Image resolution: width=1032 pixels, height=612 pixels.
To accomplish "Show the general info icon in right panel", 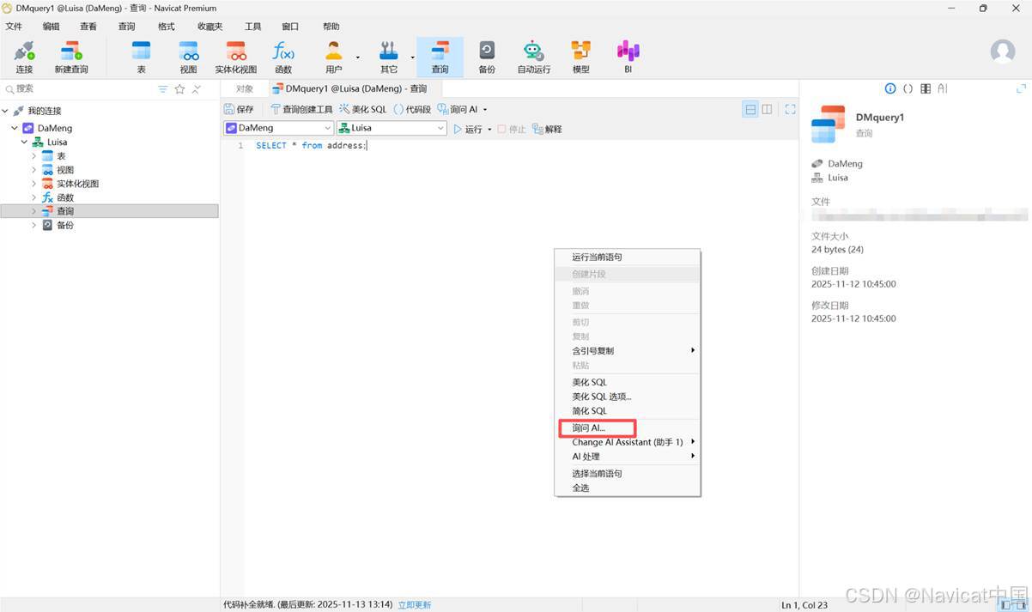I will tap(890, 88).
